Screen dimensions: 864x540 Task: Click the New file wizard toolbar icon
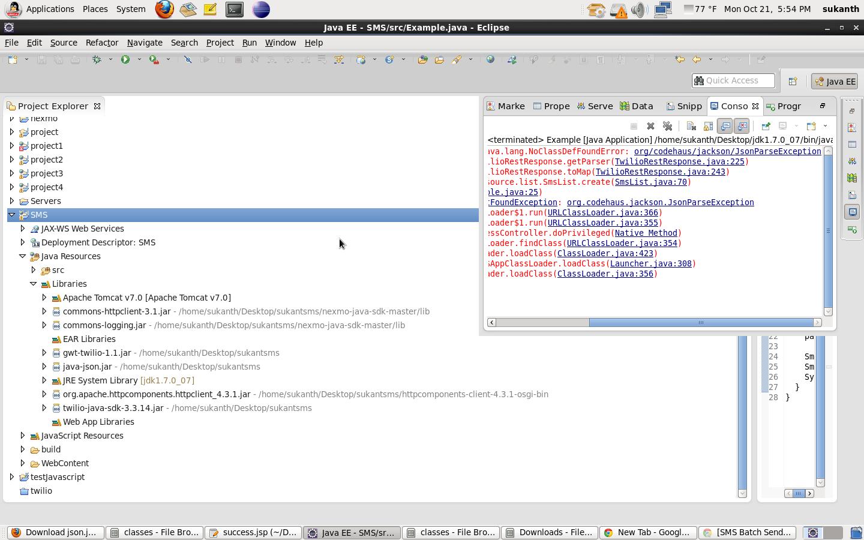pos(13,59)
